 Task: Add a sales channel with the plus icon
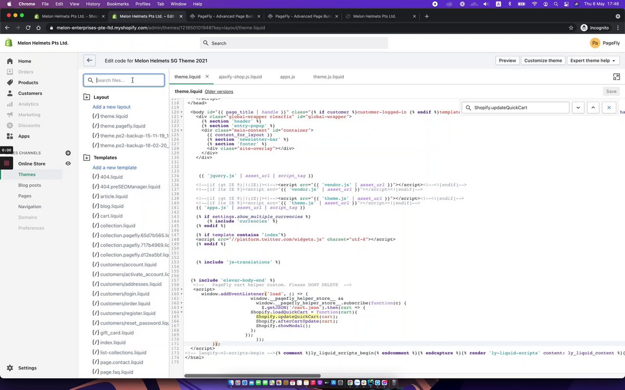(68, 153)
